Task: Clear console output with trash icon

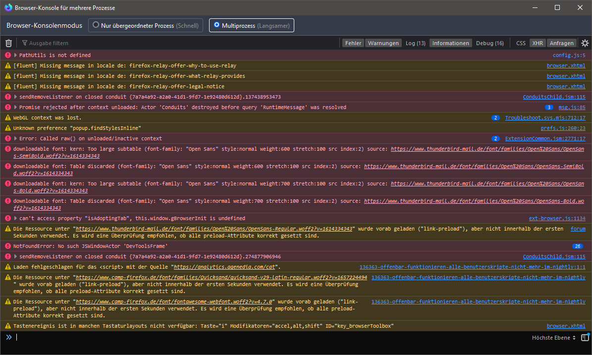Action: (x=8, y=43)
